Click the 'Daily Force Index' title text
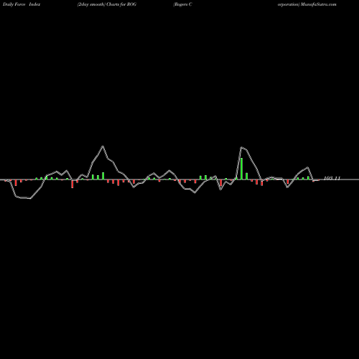The height and width of the screenshot is (359, 359). coord(22,4)
